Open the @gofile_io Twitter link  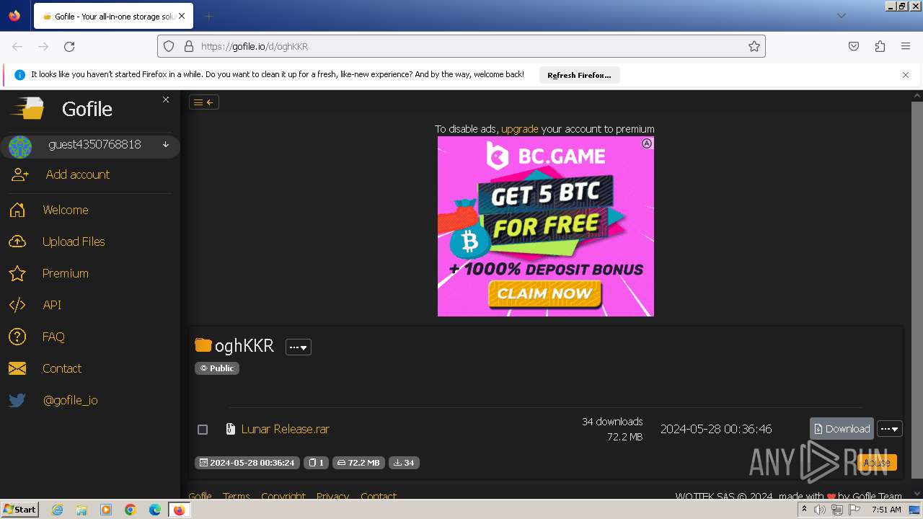[71, 400]
